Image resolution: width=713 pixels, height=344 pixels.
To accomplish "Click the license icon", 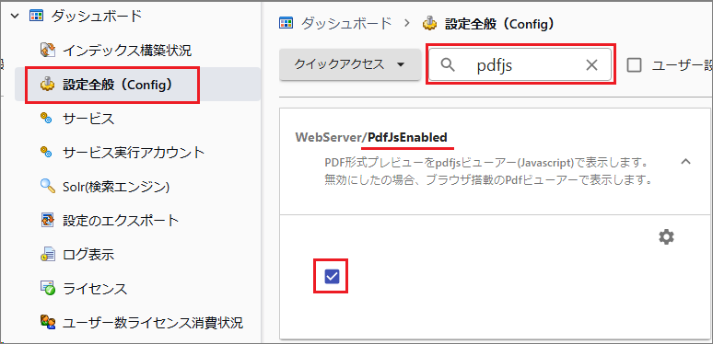I will [48, 288].
